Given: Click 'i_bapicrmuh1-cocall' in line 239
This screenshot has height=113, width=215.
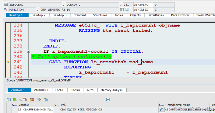Looking at the screenshot, I should (x=80, y=51).
